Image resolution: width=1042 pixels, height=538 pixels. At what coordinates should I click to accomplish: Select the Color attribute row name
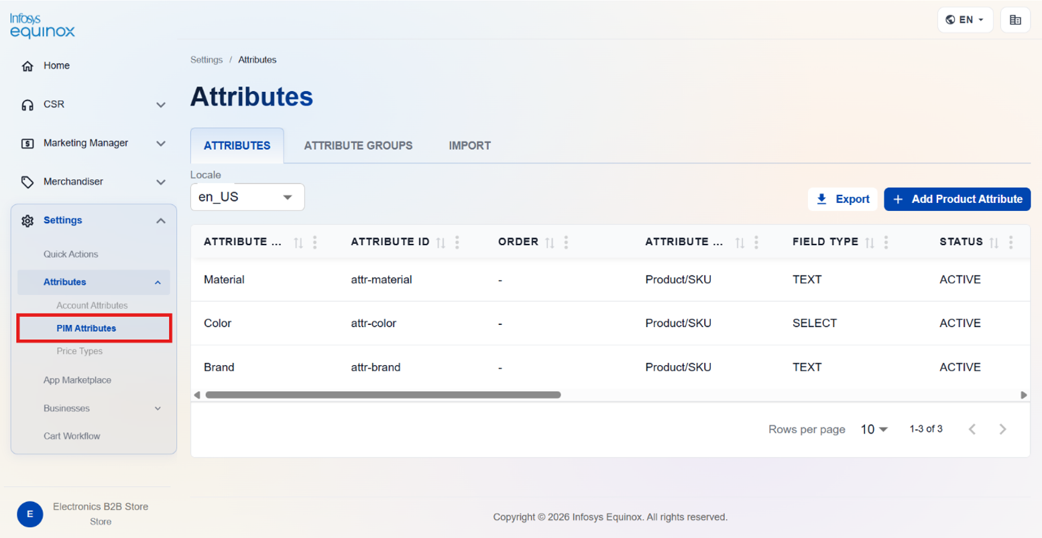pos(217,323)
